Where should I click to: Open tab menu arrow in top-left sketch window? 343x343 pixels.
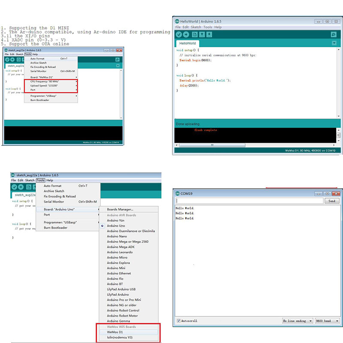[x=118, y=66]
